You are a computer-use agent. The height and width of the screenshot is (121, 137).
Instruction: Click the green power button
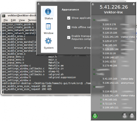click(x=95, y=116)
